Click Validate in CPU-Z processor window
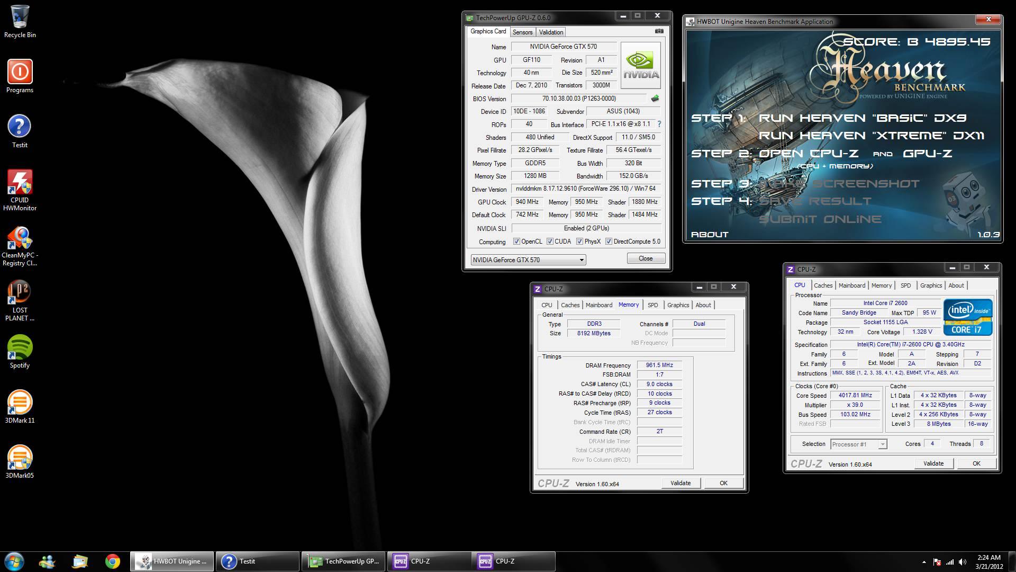Image resolution: width=1016 pixels, height=572 pixels. (933, 463)
